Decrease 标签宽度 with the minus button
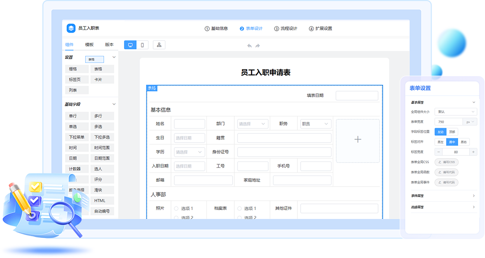This screenshot has width=485, height=258. point(438,152)
